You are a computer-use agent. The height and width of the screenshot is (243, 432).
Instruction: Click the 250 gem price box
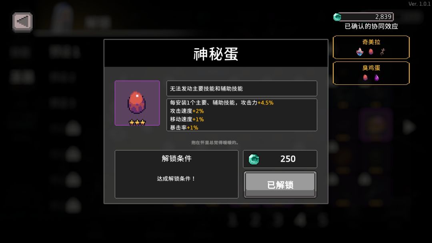point(280,159)
